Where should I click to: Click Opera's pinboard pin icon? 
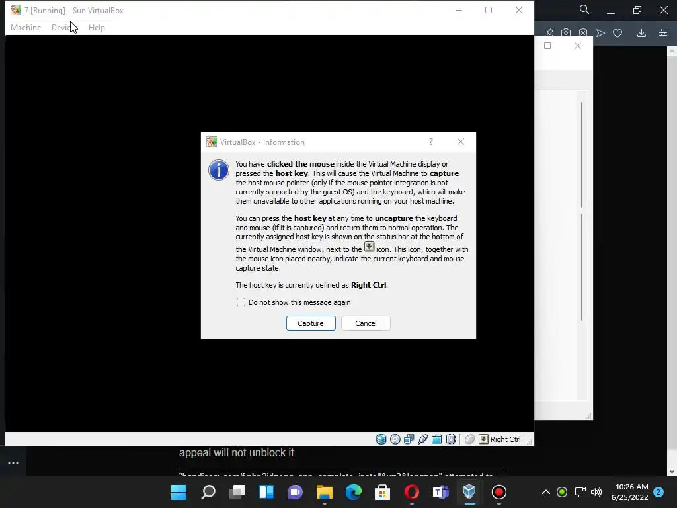(x=549, y=33)
